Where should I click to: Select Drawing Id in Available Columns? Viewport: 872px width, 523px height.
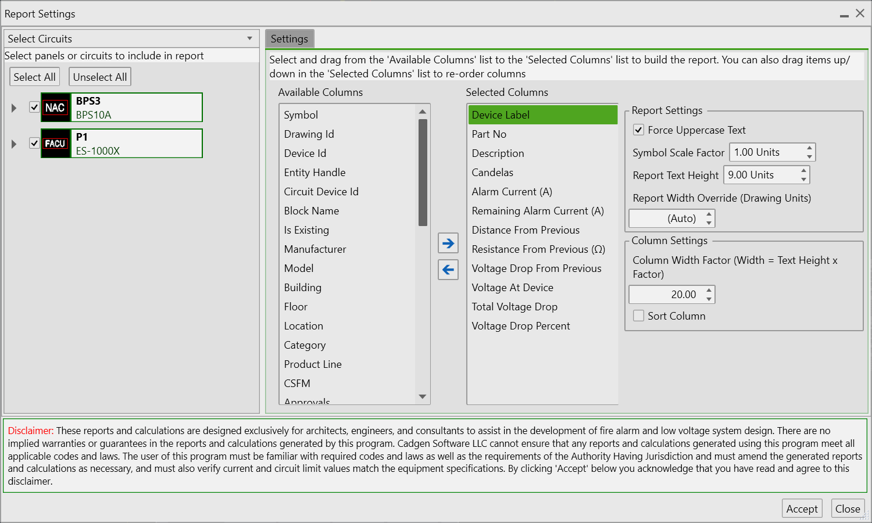click(348, 134)
